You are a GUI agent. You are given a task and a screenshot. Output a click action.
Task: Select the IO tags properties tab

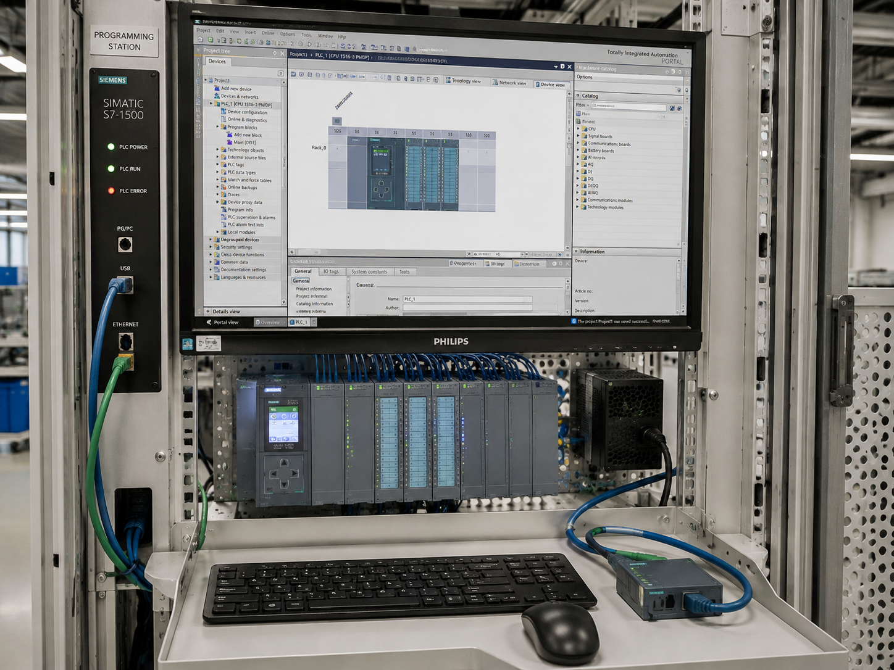coord(330,271)
